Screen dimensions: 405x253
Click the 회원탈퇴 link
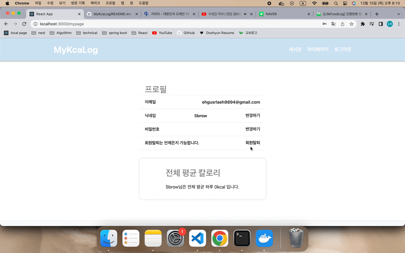point(253,143)
